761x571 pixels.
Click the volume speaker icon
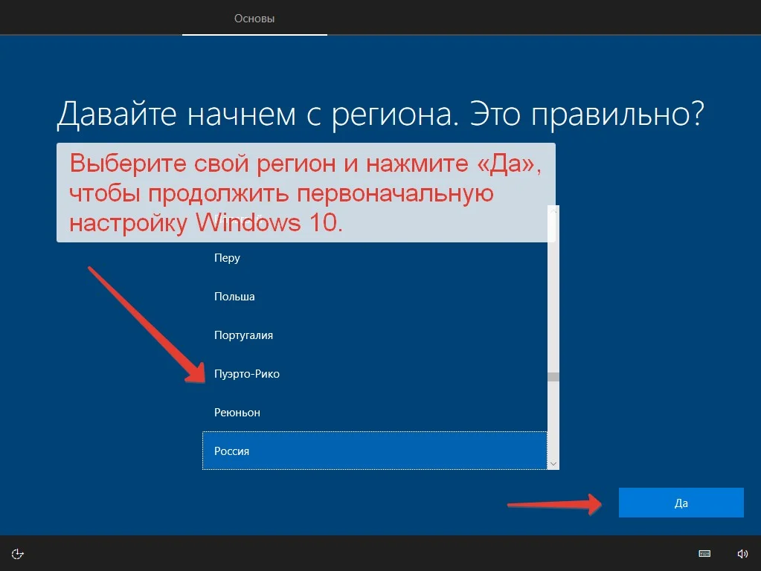[x=742, y=554]
